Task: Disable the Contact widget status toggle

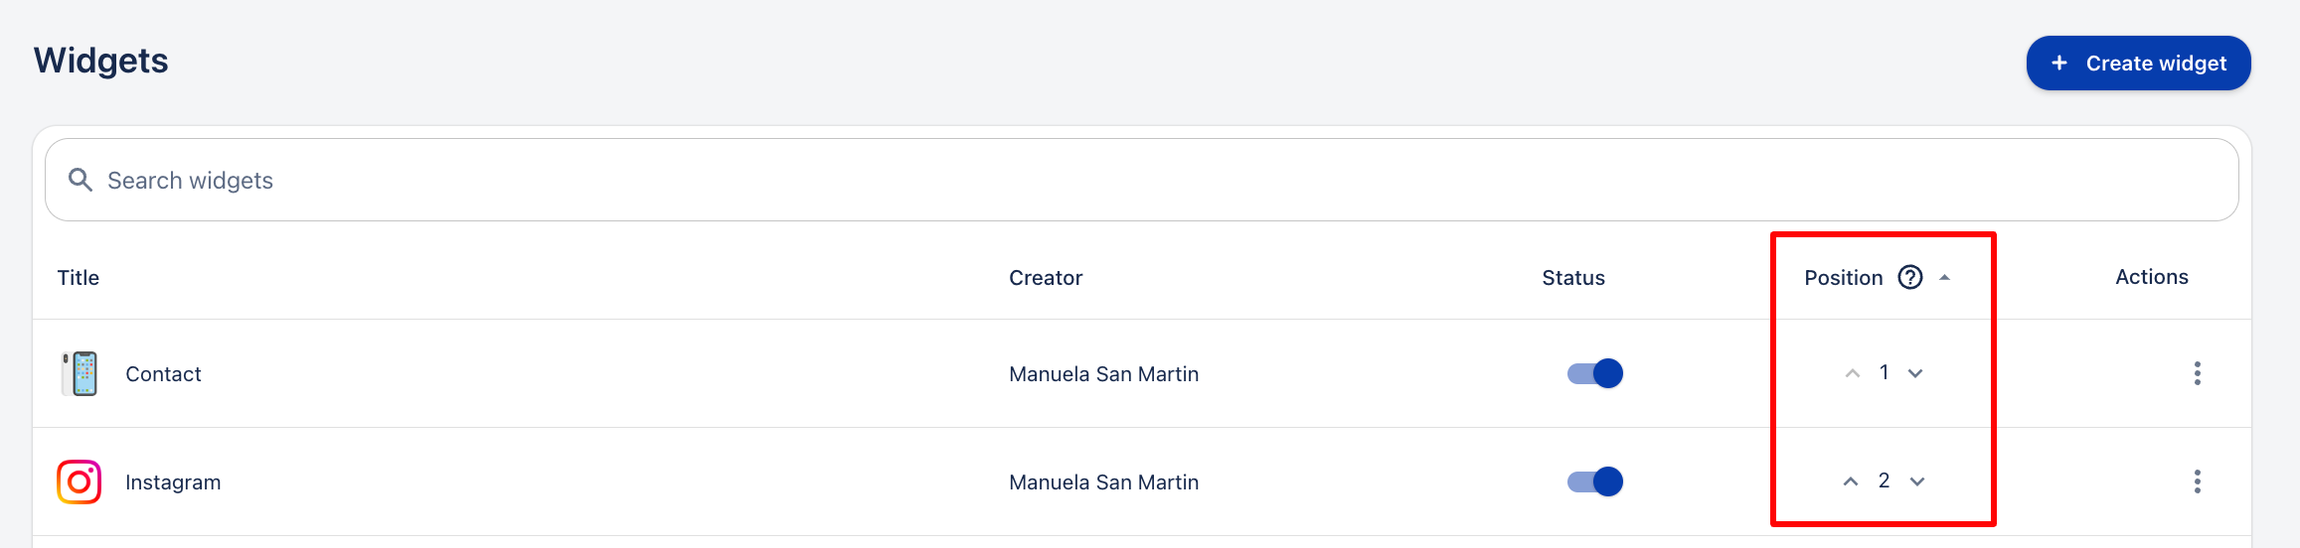Action: (1594, 373)
